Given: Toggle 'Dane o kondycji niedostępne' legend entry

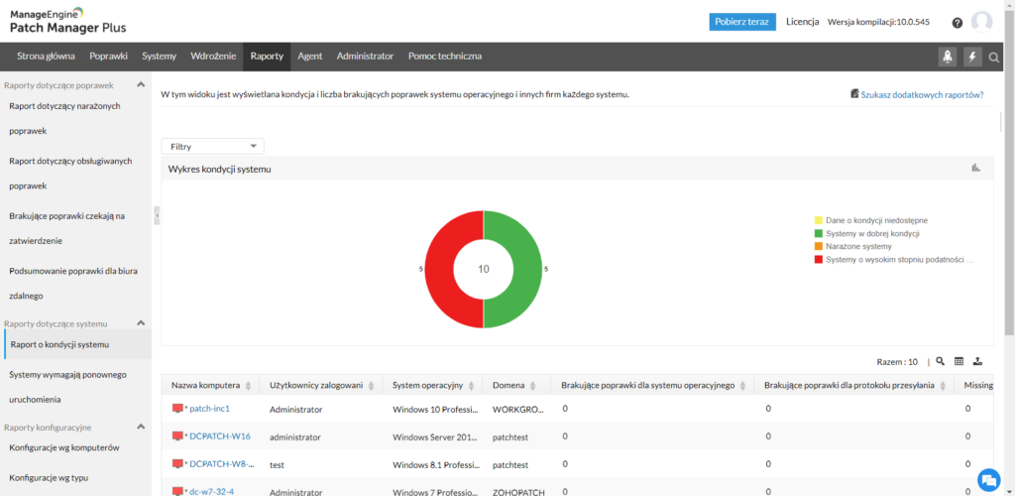Looking at the screenshot, I should [x=876, y=220].
